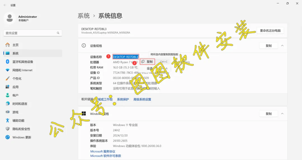The height and width of the screenshot is (160, 302).
Task: Click the Gaming controller icon
Action: (8, 112)
